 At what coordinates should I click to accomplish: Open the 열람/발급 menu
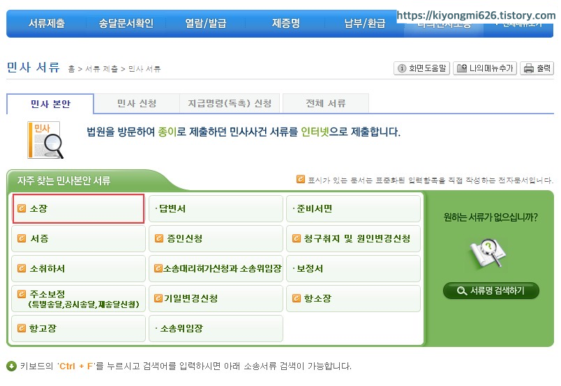click(205, 24)
